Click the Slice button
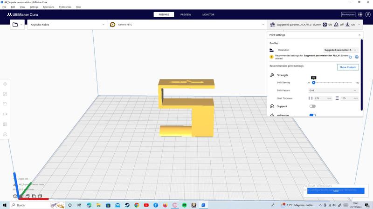The width and height of the screenshot is (373, 209). tap(336, 191)
